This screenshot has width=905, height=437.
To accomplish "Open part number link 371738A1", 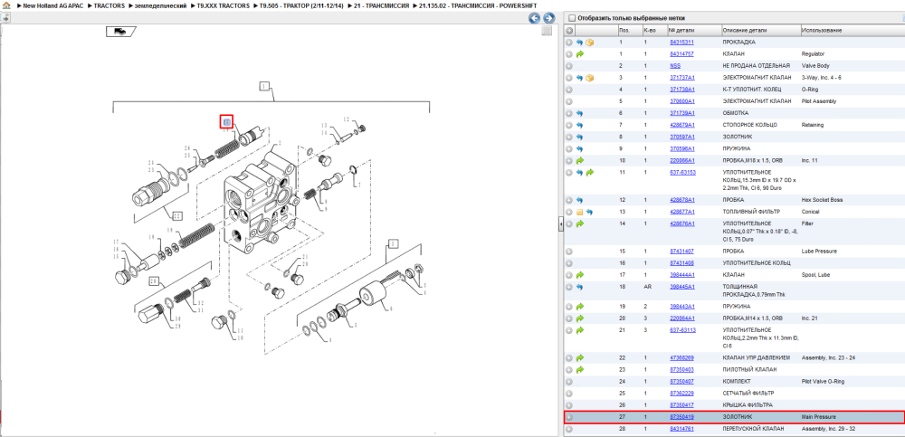I will tap(682, 90).
